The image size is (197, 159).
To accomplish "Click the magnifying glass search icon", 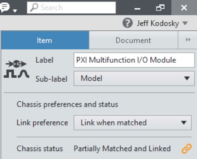I will pyautogui.click(x=34, y=8).
